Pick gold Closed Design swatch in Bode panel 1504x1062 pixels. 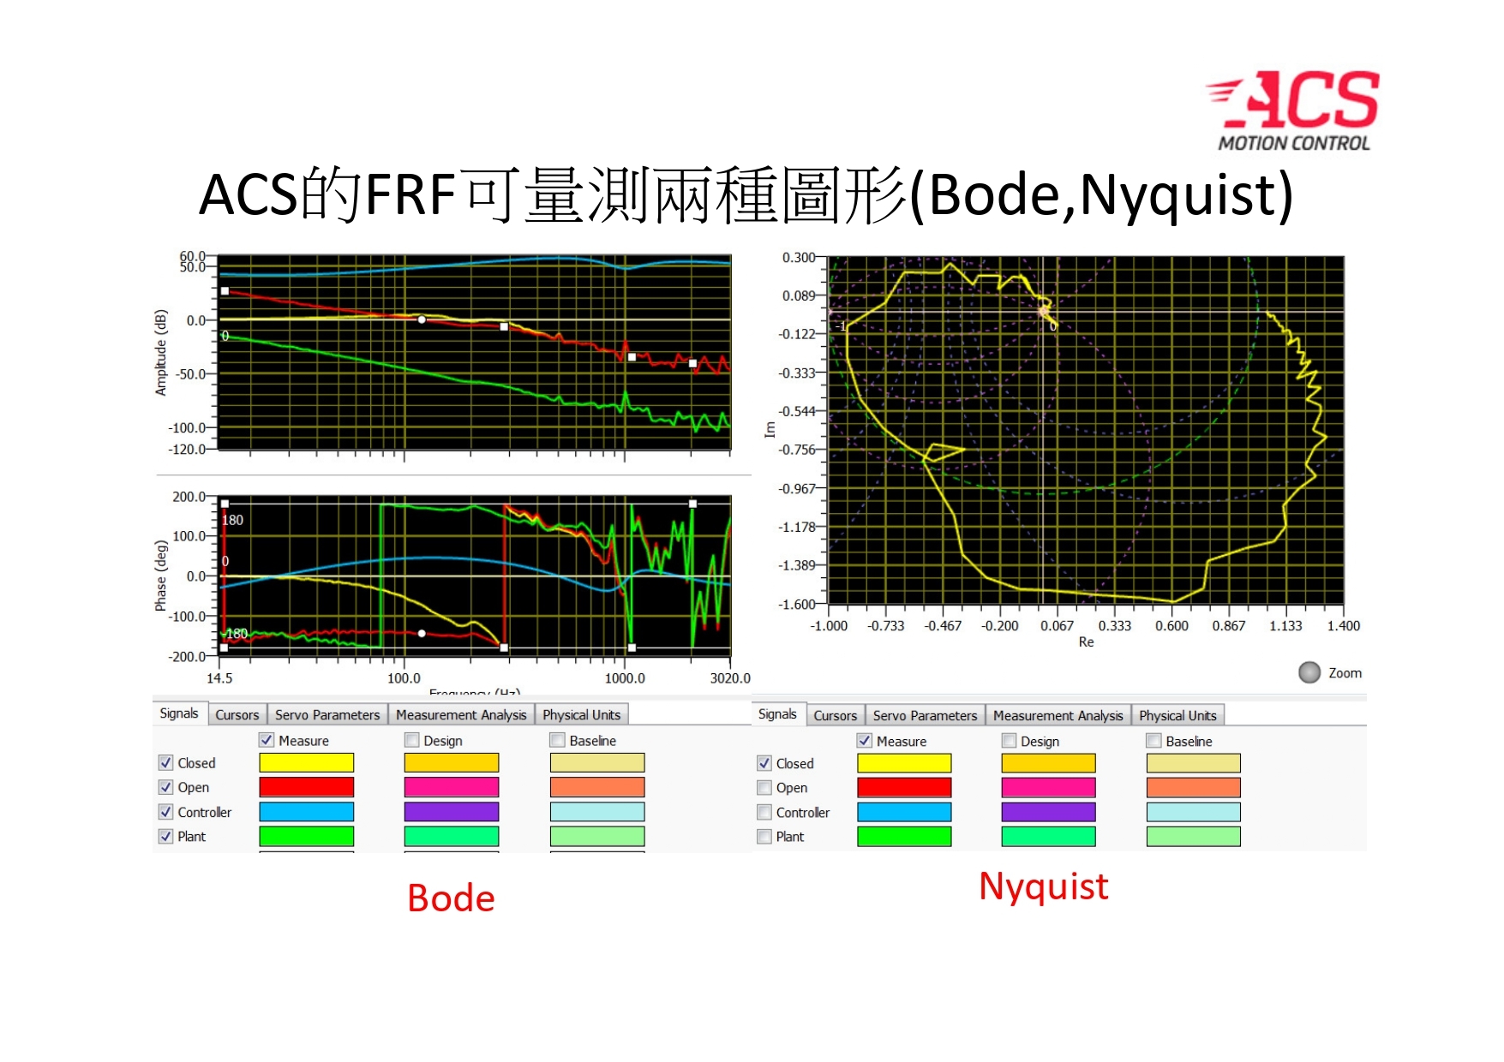coord(452,762)
